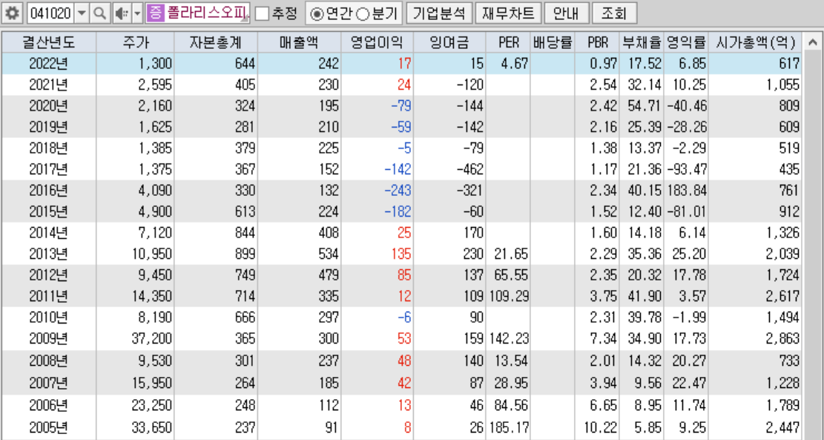Click the 매출액 column header
This screenshot has height=440, width=824.
tap(299, 42)
